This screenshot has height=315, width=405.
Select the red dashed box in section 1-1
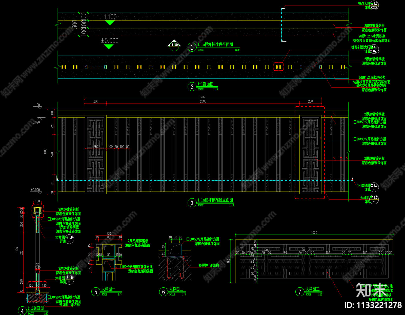coord(278,67)
